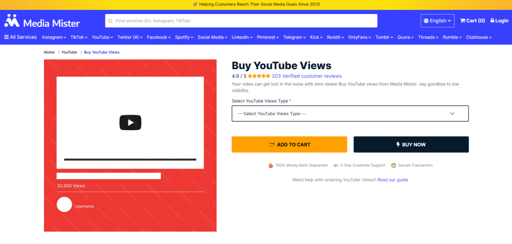This screenshot has width=512, height=244.
Task: Open the LinkedIn menu
Action: (242, 37)
